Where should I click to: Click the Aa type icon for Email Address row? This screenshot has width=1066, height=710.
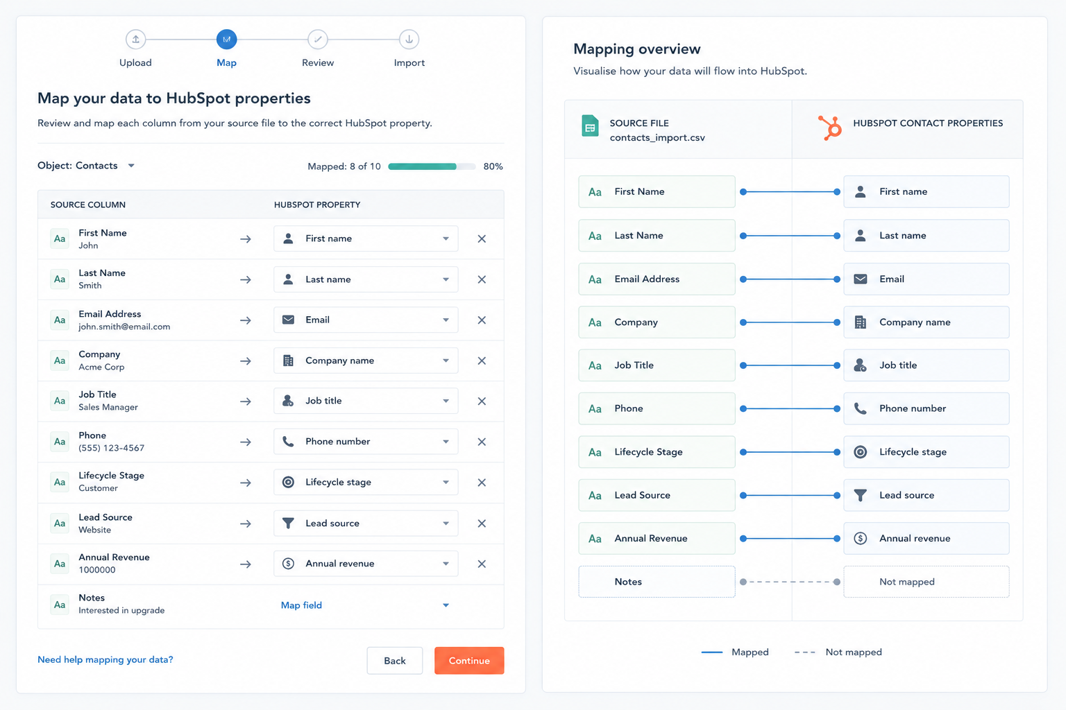tap(60, 320)
